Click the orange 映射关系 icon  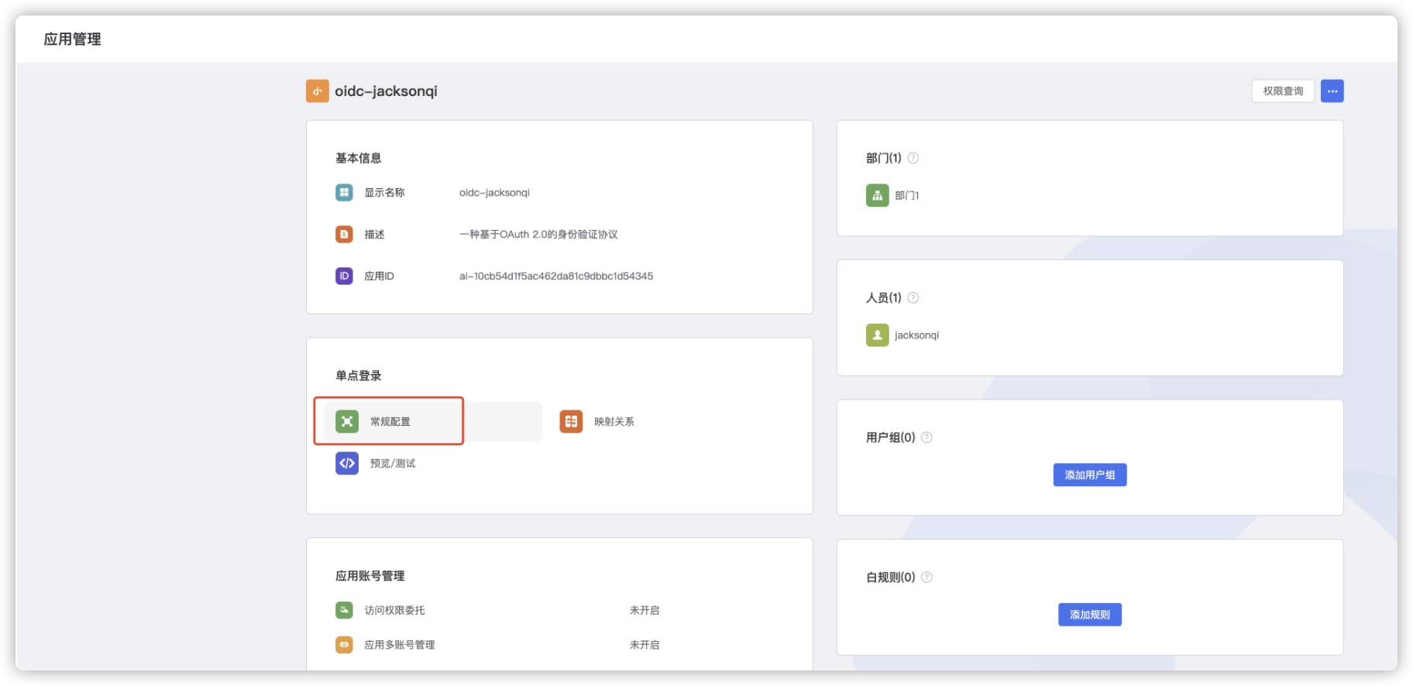[571, 421]
